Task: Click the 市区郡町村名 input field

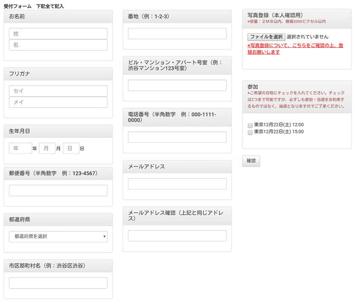Action: pos(58,283)
